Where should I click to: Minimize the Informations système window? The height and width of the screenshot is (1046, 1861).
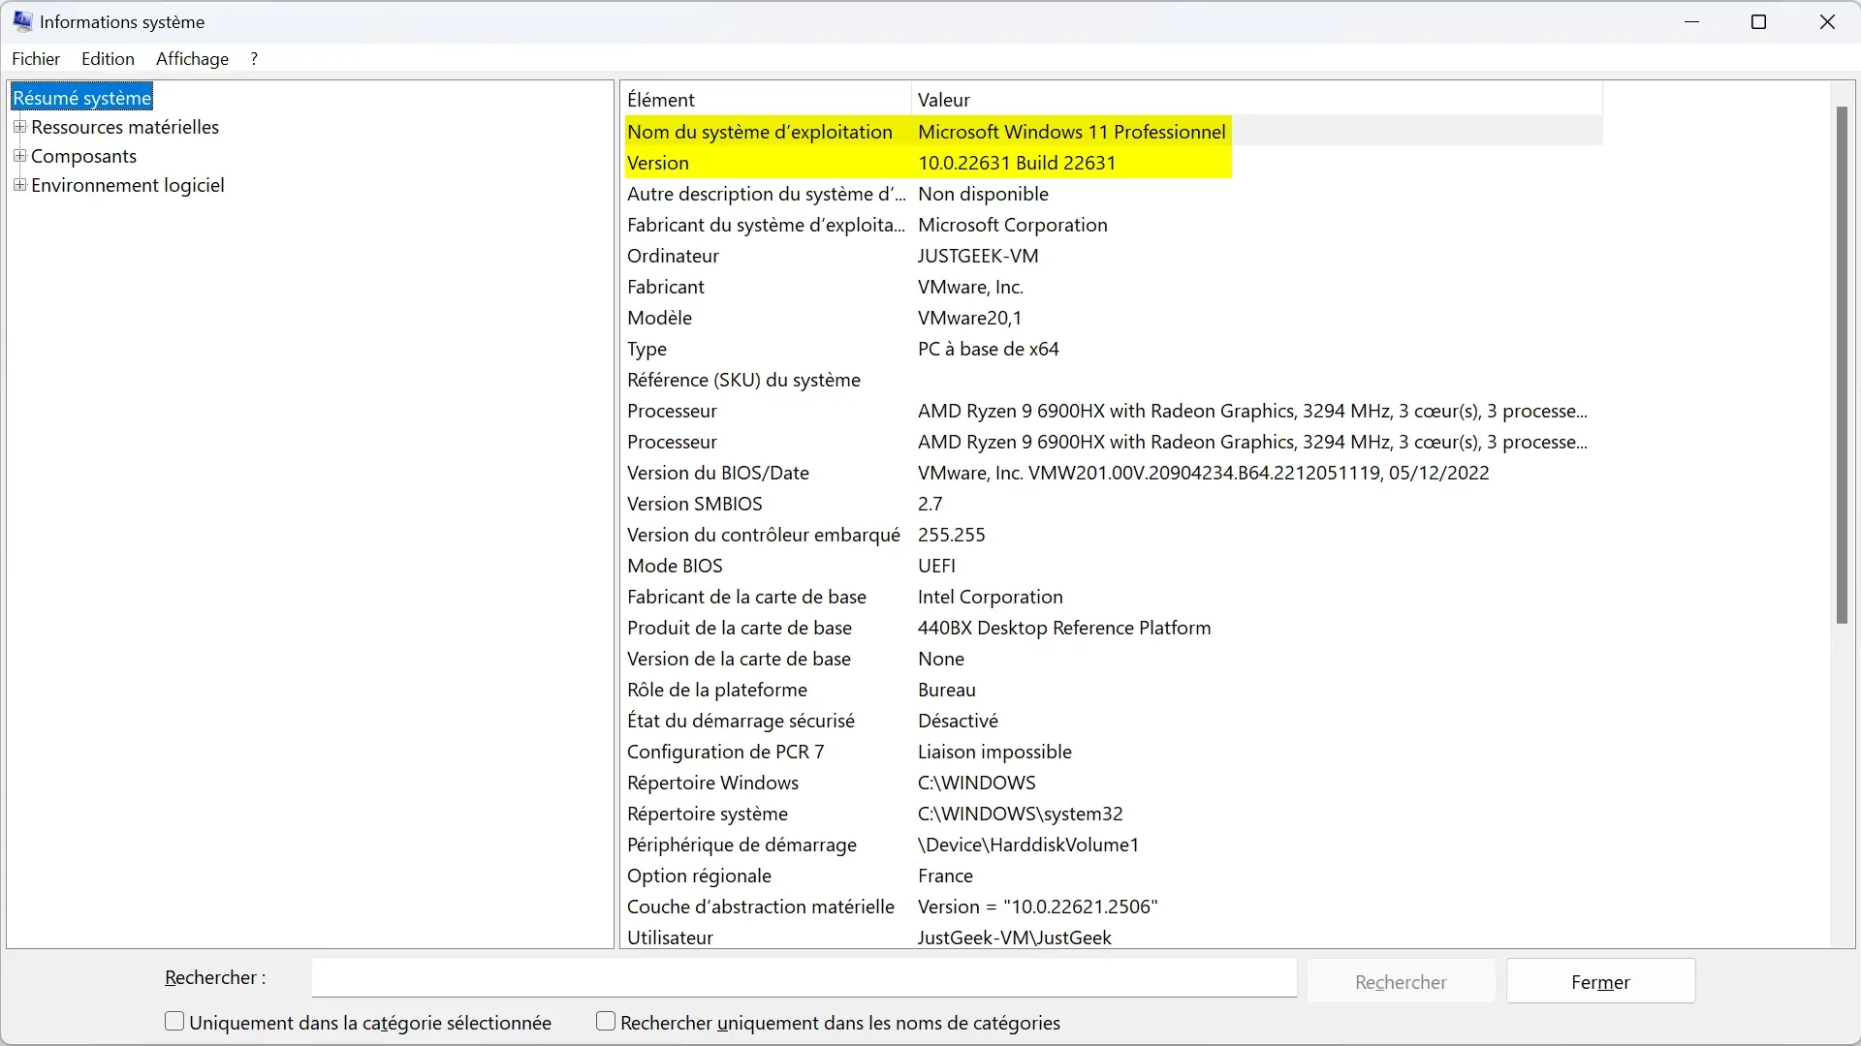[x=1692, y=21]
